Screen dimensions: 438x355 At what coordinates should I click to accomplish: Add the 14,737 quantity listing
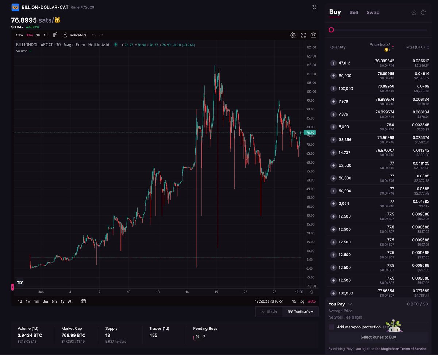coord(333,152)
